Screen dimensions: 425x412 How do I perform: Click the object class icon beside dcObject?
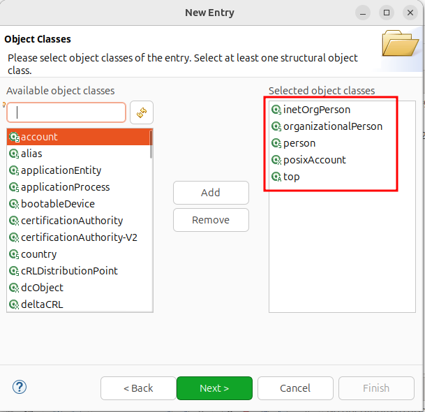tap(14, 288)
